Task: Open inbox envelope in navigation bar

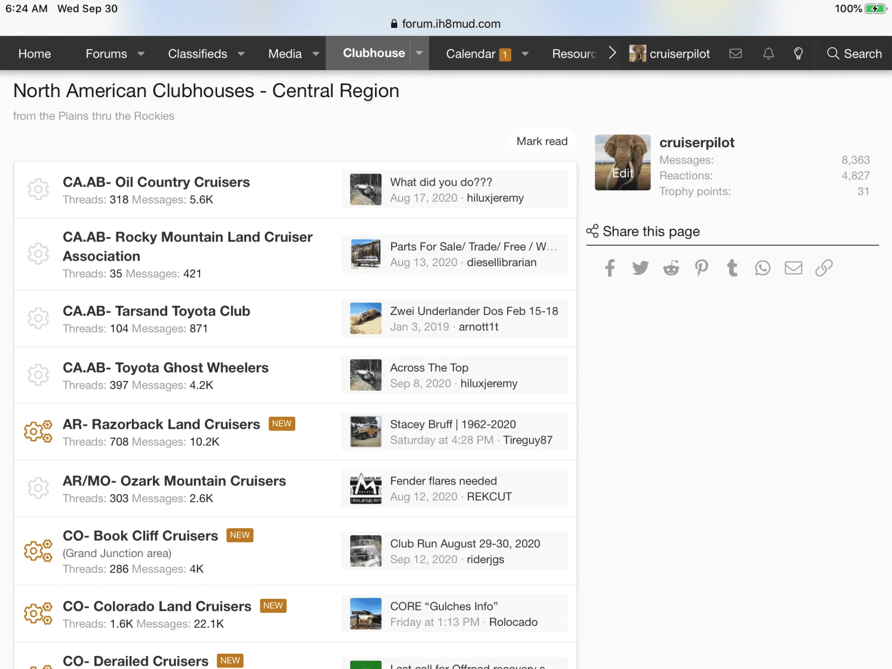Action: click(735, 53)
